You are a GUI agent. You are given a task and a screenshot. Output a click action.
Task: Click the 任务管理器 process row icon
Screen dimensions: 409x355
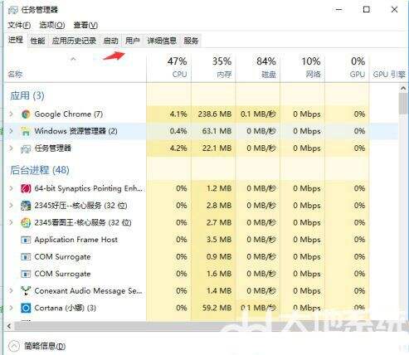click(x=26, y=148)
